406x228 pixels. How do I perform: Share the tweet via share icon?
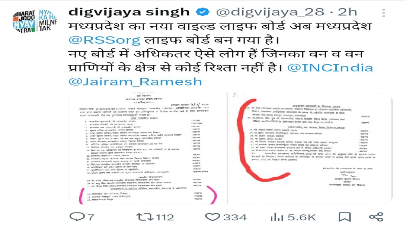[x=376, y=217]
